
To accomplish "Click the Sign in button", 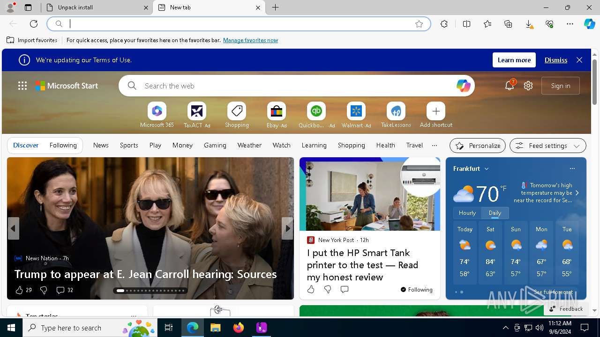I will click(x=561, y=86).
